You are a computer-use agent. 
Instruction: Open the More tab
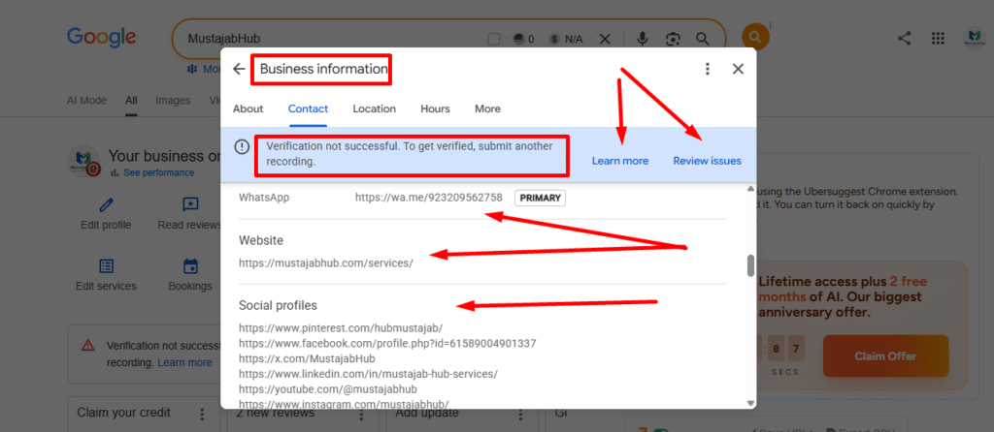click(x=487, y=108)
